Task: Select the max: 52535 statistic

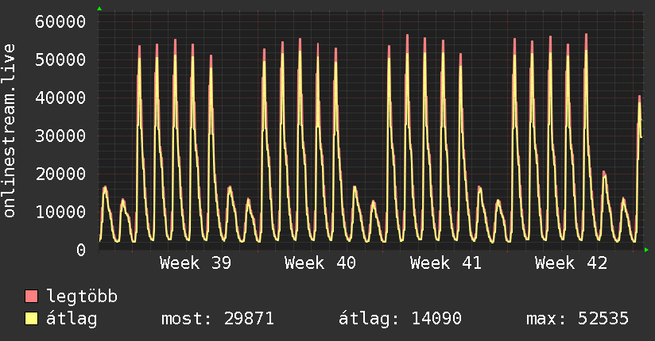Action: coord(577,319)
